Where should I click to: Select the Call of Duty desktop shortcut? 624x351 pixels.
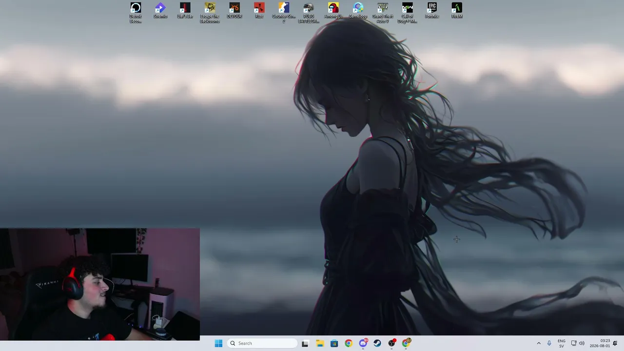pyautogui.click(x=407, y=13)
